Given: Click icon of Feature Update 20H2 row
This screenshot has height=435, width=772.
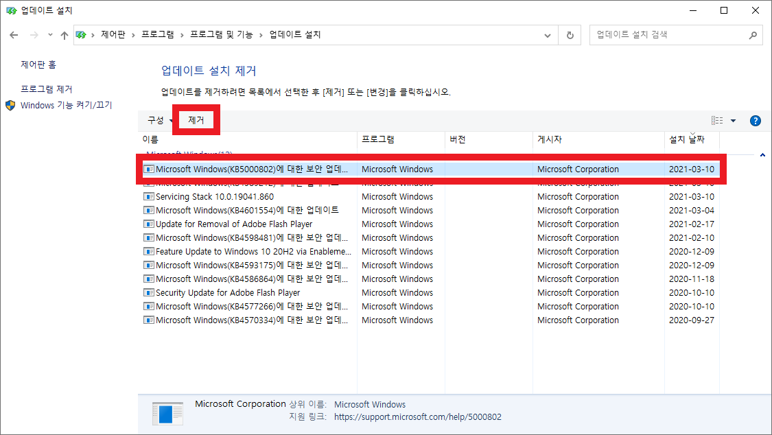Looking at the screenshot, I should [x=149, y=252].
